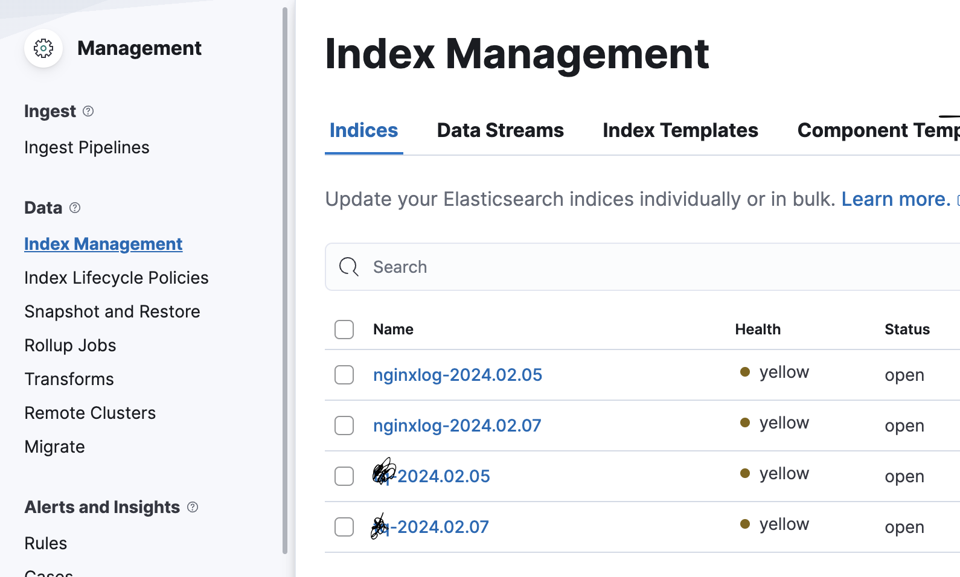
Task: Sort indices by Health column header
Action: tap(757, 330)
